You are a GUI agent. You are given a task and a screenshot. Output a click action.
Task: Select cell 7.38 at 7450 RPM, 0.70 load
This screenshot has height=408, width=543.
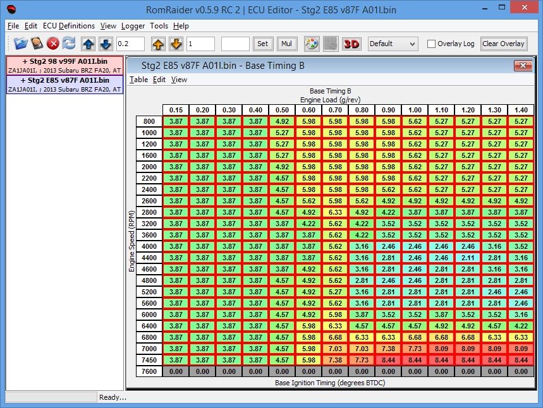tap(335, 360)
